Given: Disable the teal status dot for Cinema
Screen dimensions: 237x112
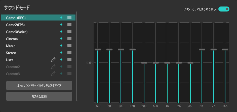Looking at the screenshot, I should pos(61,38).
